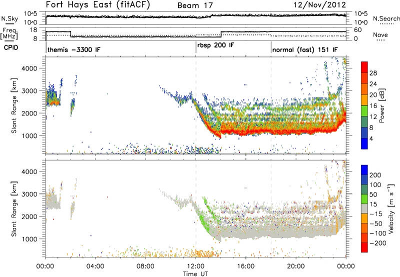Select the "N.Sky" axis label
400x277 pixels.
click(9, 18)
